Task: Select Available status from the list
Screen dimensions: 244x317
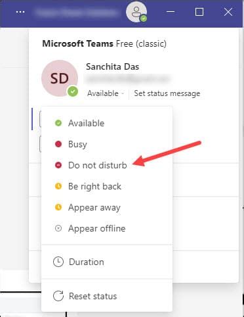Action: [x=107, y=123]
